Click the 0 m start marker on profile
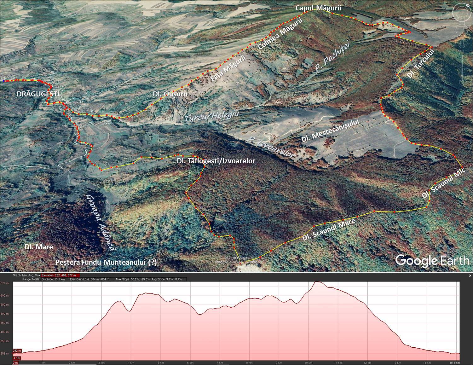 coord(15,363)
